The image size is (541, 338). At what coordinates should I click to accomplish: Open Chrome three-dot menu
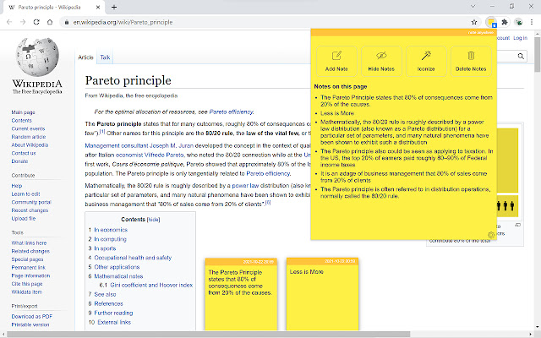pyautogui.click(x=532, y=22)
